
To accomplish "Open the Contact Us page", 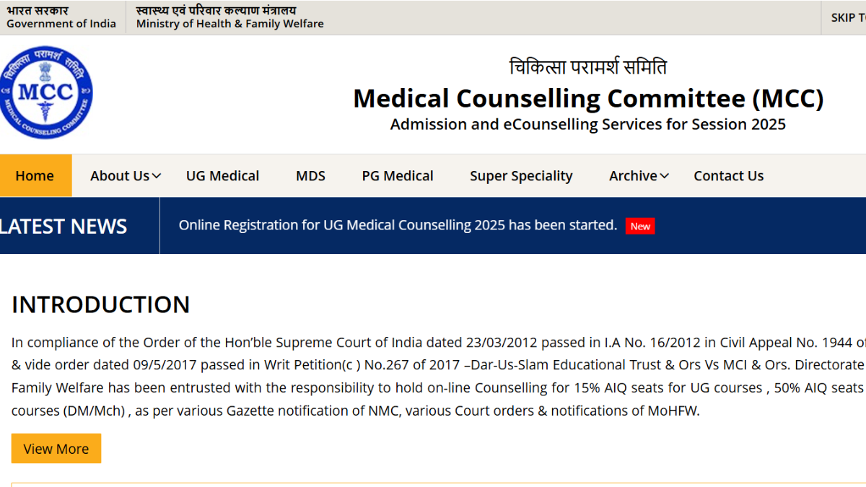I will point(728,176).
